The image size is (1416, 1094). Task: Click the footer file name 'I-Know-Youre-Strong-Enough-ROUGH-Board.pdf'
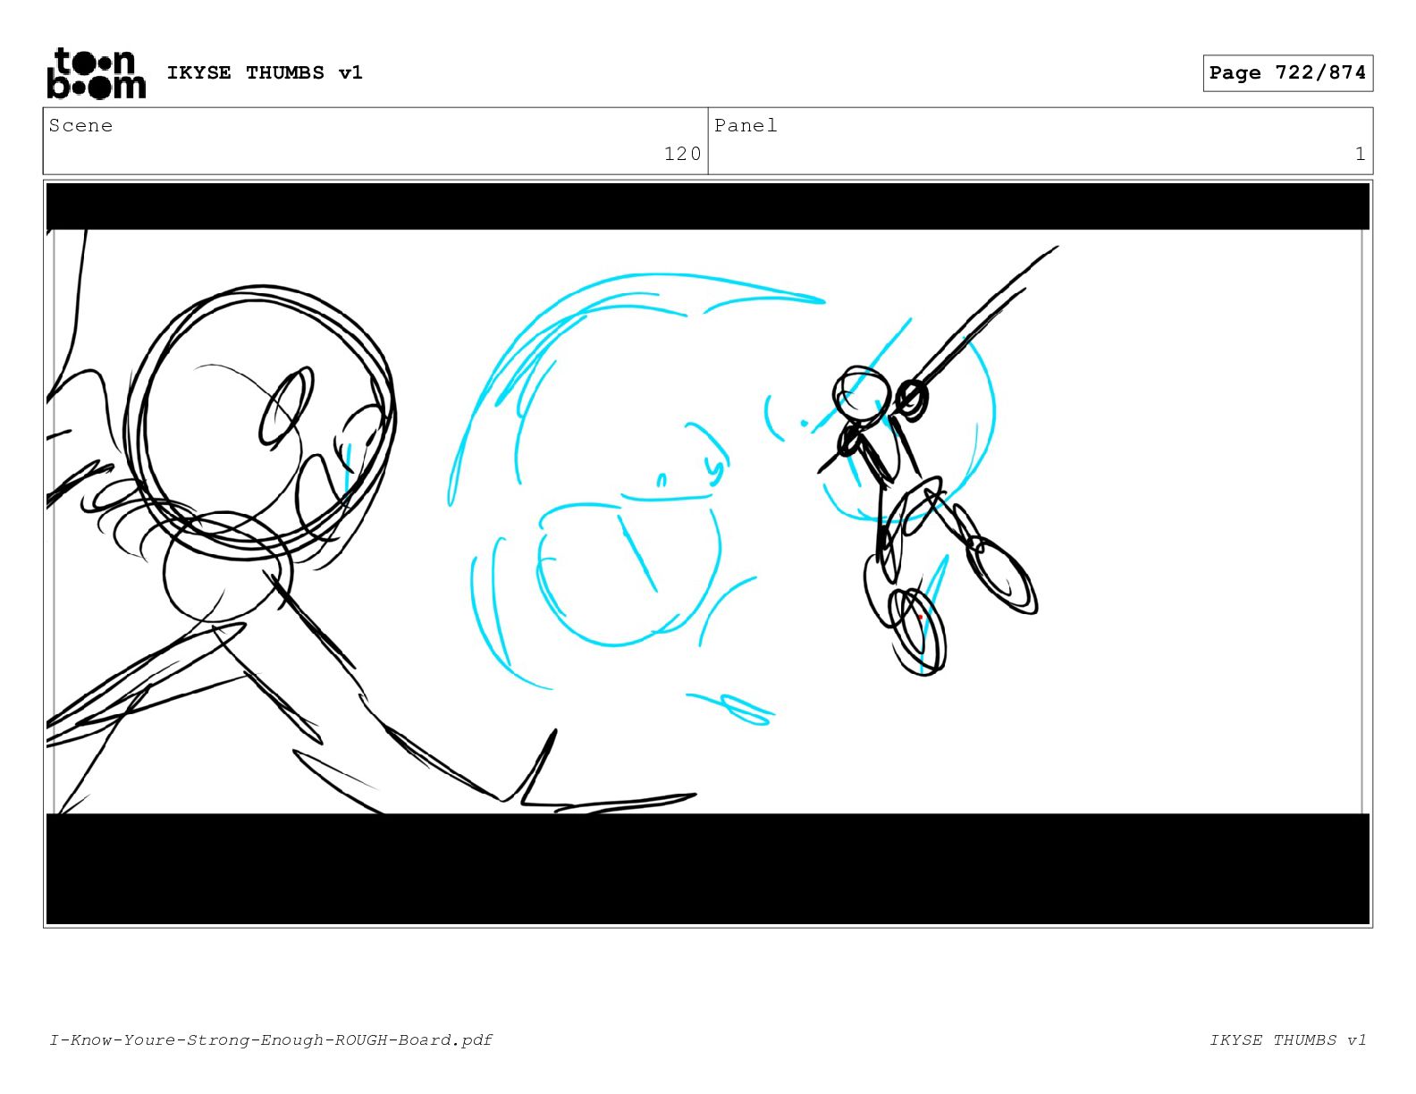tap(271, 1039)
